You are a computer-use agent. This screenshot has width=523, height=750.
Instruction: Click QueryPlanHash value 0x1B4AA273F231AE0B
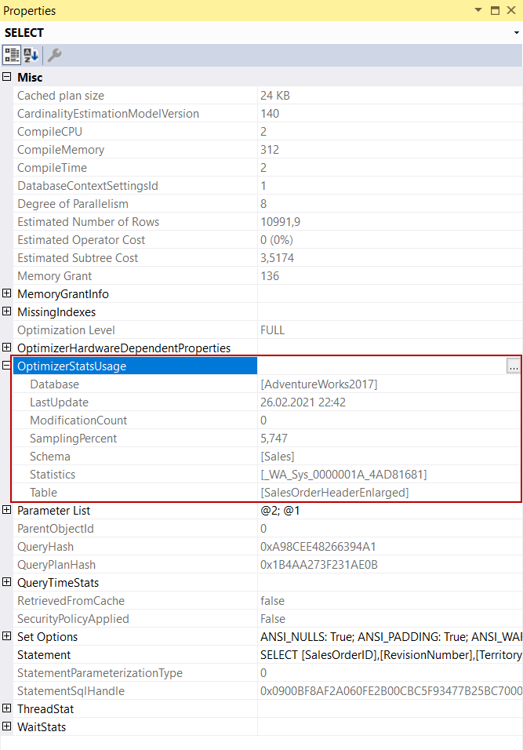point(319,565)
